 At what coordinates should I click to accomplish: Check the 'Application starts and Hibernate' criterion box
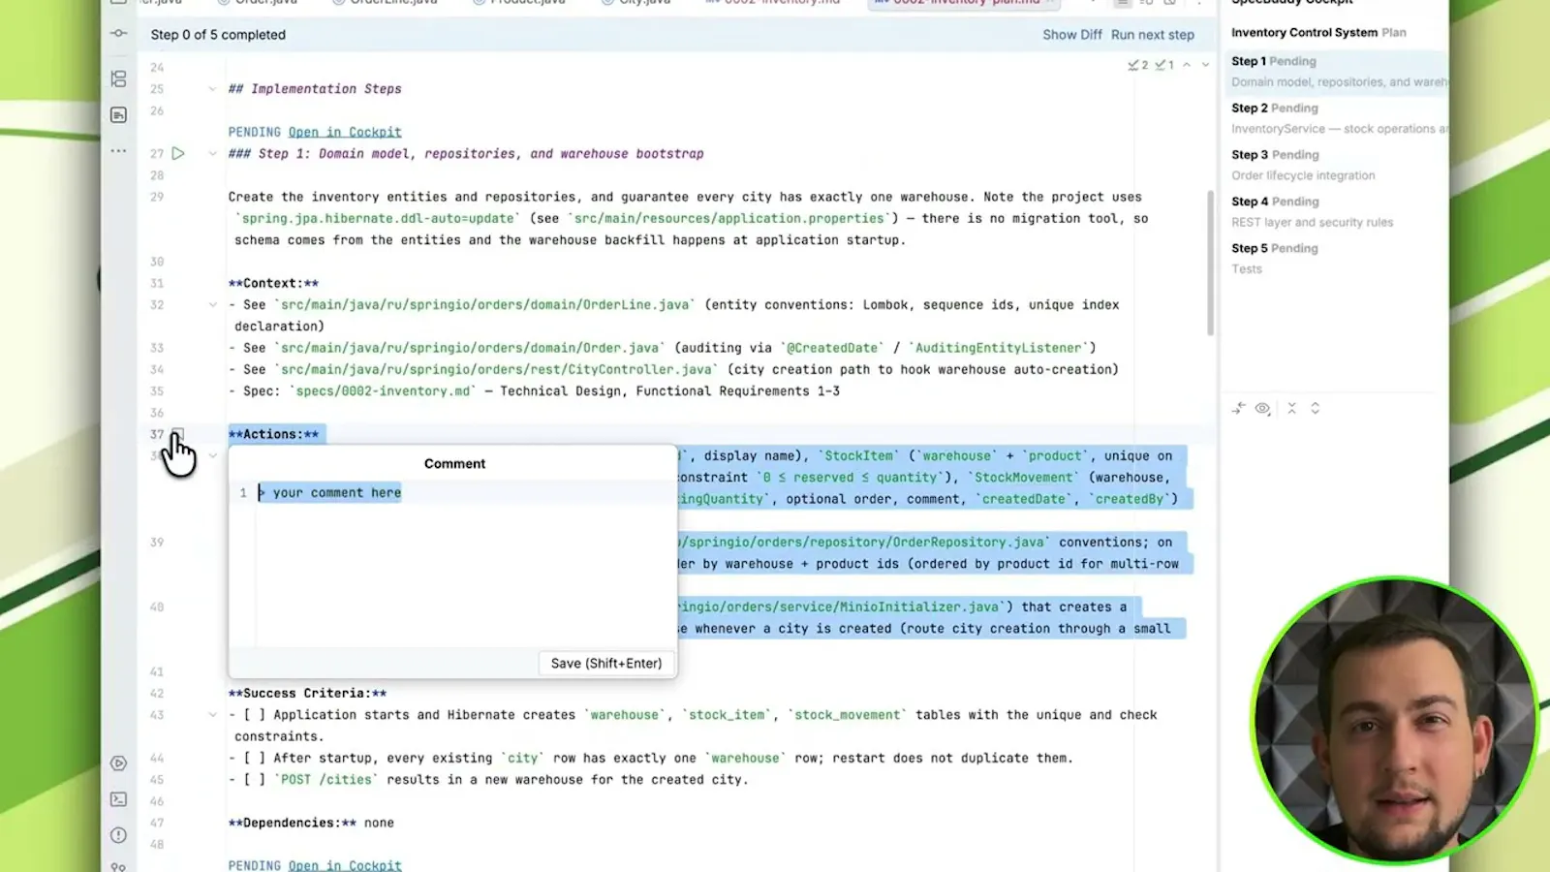(x=254, y=715)
